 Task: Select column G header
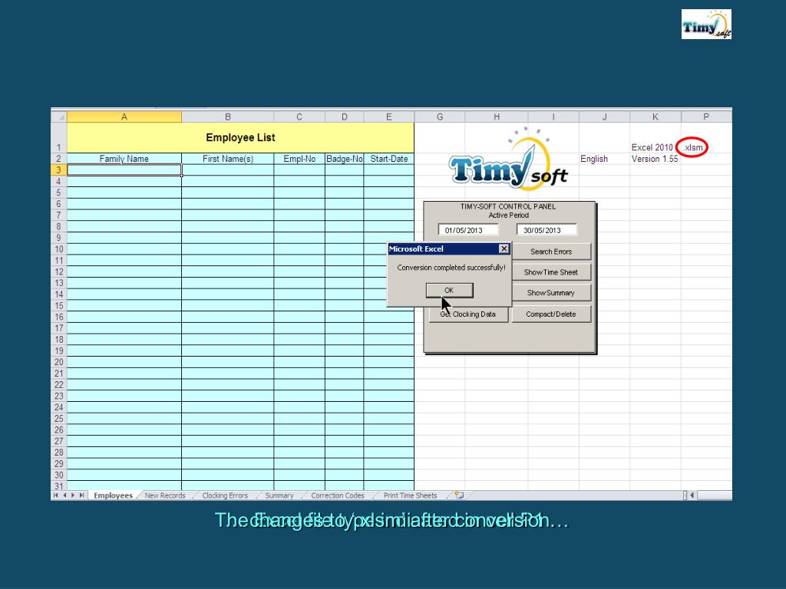tap(440, 117)
